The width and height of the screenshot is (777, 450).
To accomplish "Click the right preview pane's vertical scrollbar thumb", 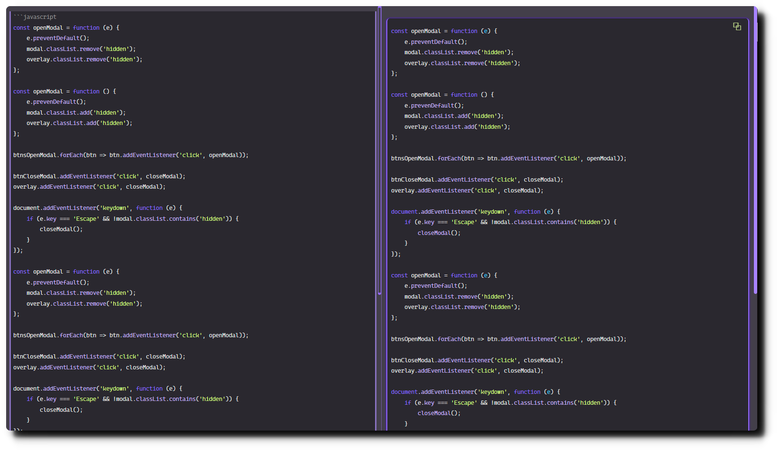I will coord(755,151).
